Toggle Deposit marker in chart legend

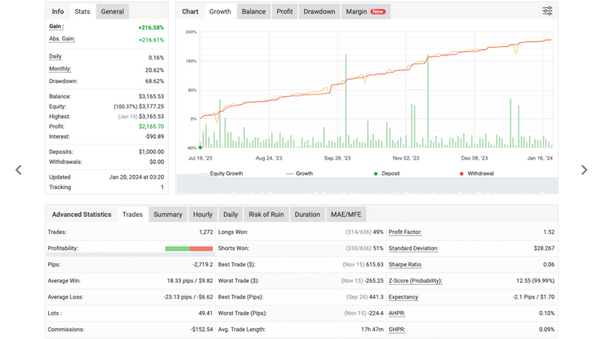386,173
